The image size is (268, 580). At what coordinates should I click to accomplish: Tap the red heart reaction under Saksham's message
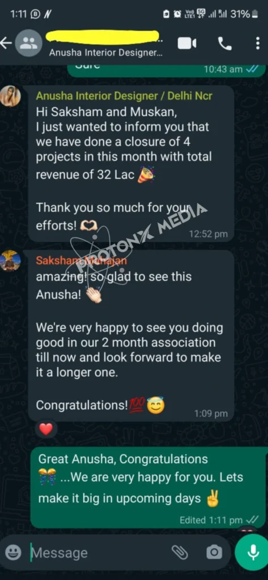click(46, 429)
